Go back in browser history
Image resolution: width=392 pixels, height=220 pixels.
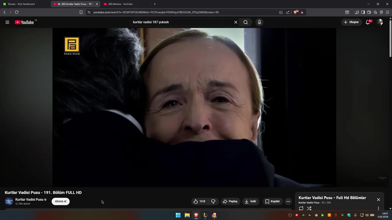coord(4,12)
